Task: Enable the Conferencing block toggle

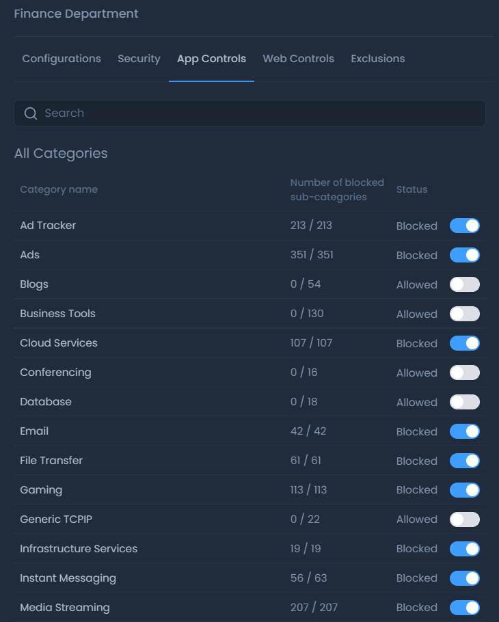Action: 464,373
